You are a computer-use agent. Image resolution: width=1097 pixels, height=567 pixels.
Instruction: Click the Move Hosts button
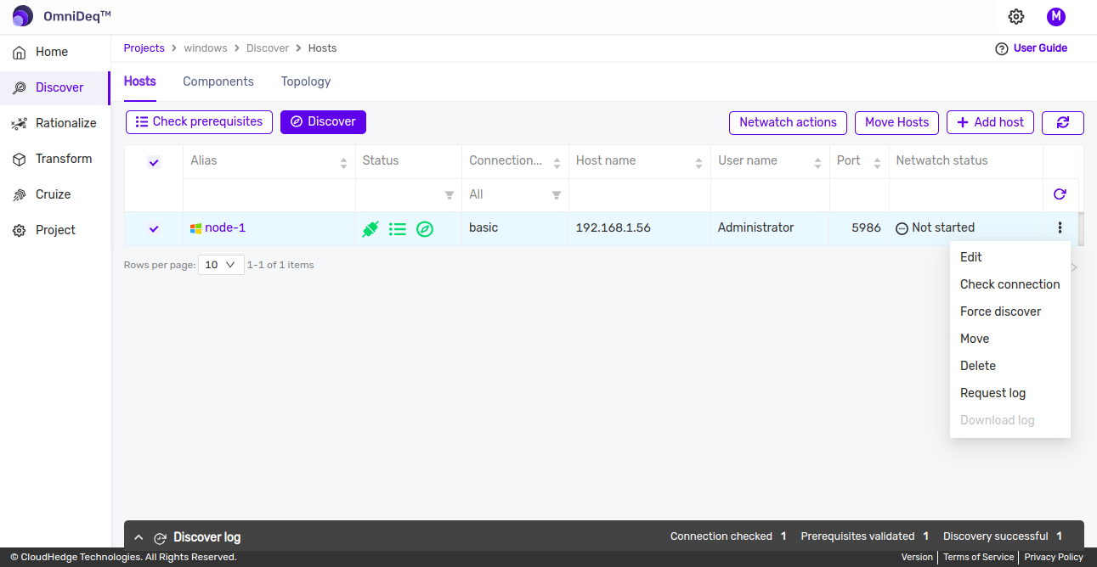click(x=897, y=122)
